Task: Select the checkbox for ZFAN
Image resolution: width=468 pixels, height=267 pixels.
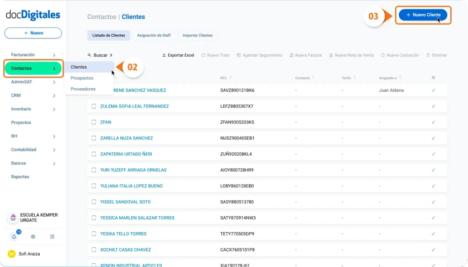Action: click(x=93, y=122)
